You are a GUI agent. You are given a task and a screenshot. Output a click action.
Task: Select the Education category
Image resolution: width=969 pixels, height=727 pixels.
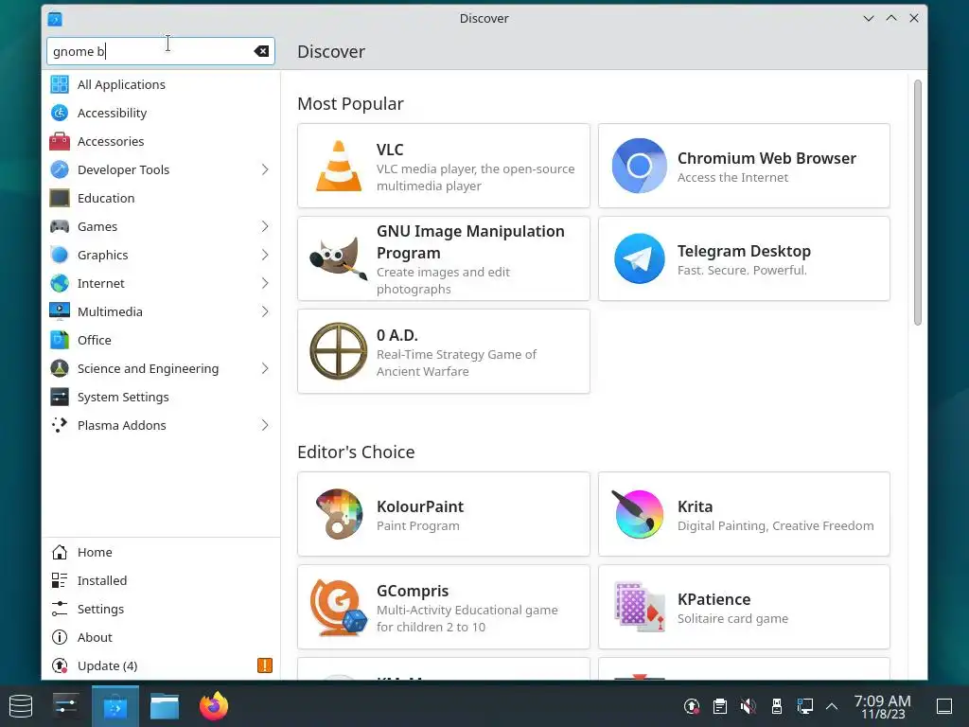tap(161, 199)
